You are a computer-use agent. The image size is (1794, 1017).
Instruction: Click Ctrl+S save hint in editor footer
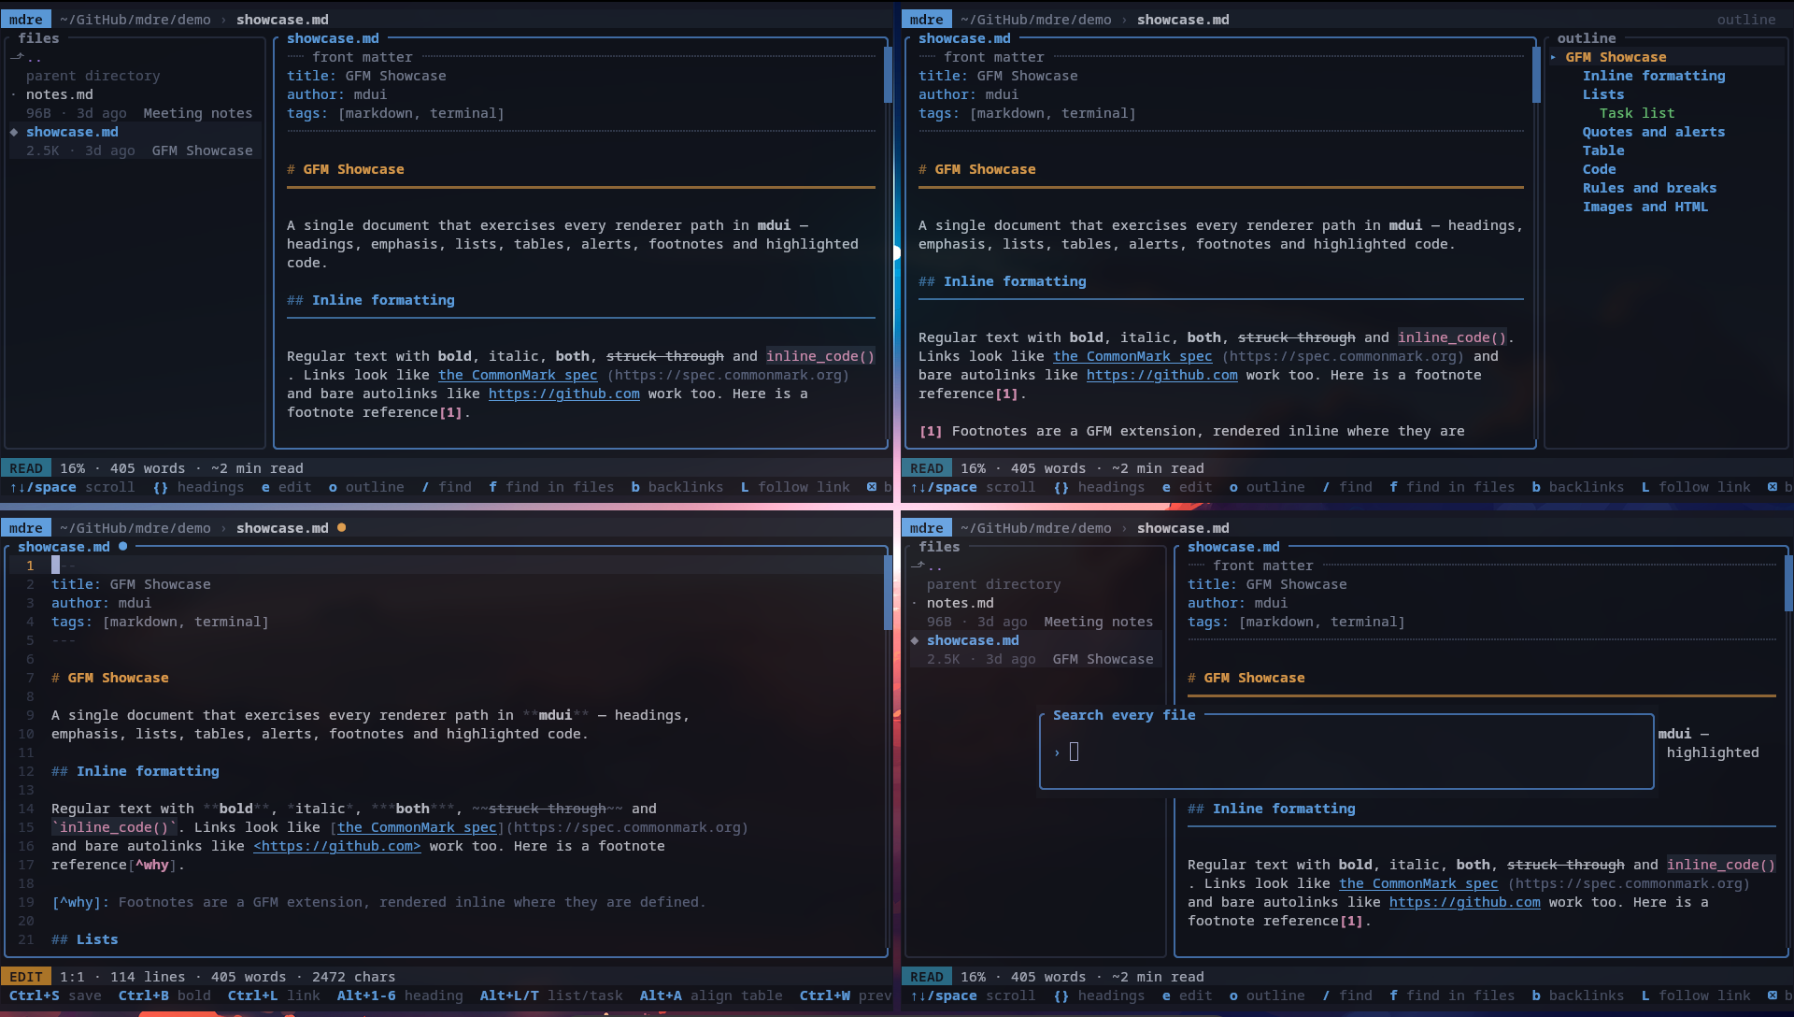pyautogui.click(x=55, y=996)
